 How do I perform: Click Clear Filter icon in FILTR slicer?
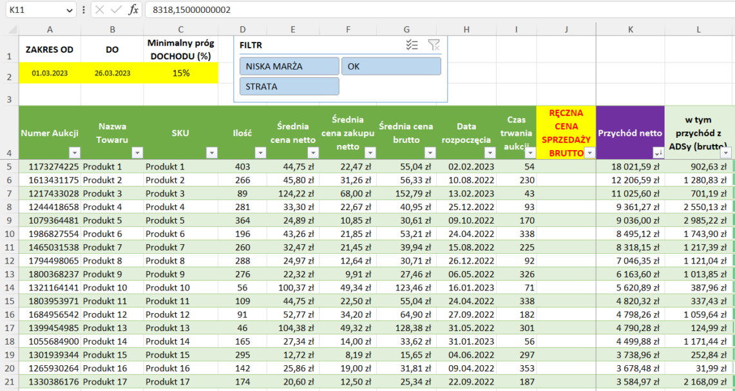[434, 44]
